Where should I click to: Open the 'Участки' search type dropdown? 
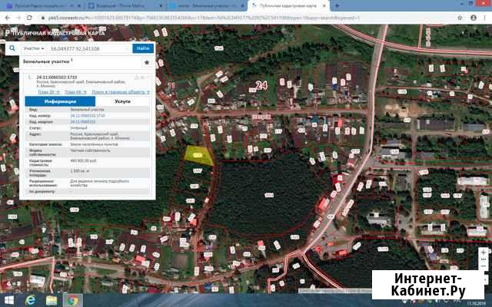click(32, 48)
